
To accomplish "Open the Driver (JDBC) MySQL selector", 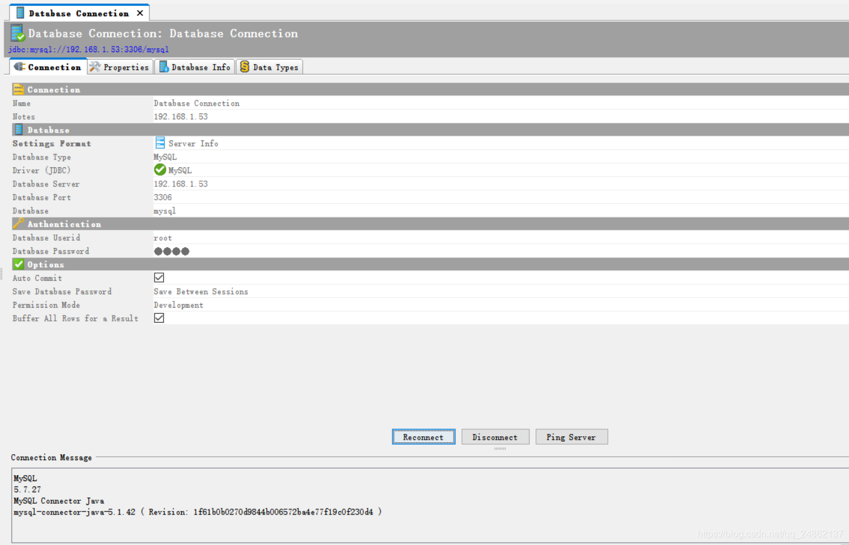I will pos(501,170).
